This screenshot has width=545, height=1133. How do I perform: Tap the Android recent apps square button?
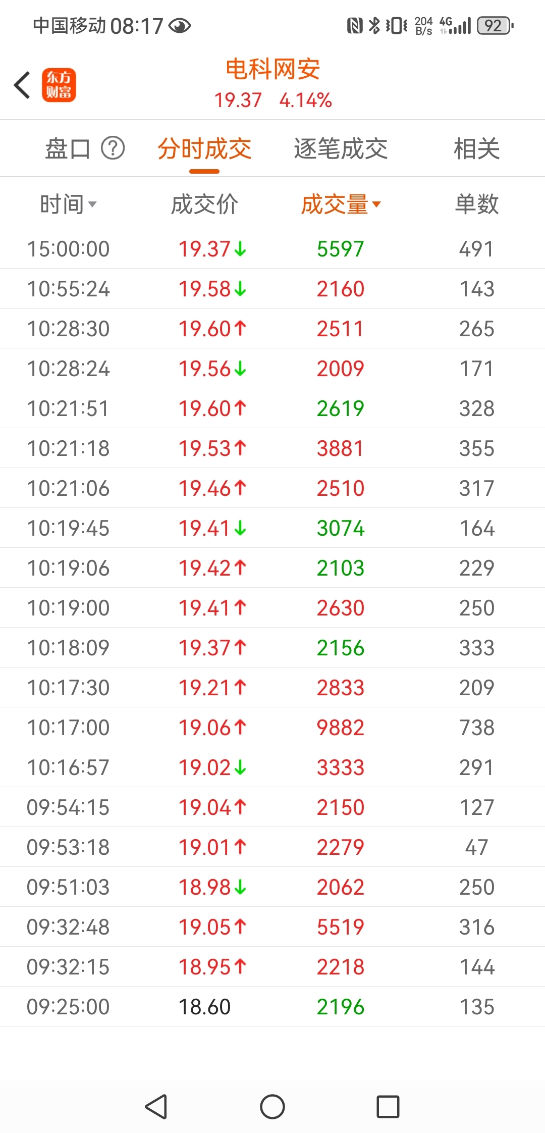[388, 1107]
